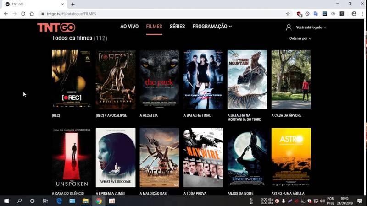
Task: Click the 'A ALCATEIA' title link
Action: click(149, 115)
